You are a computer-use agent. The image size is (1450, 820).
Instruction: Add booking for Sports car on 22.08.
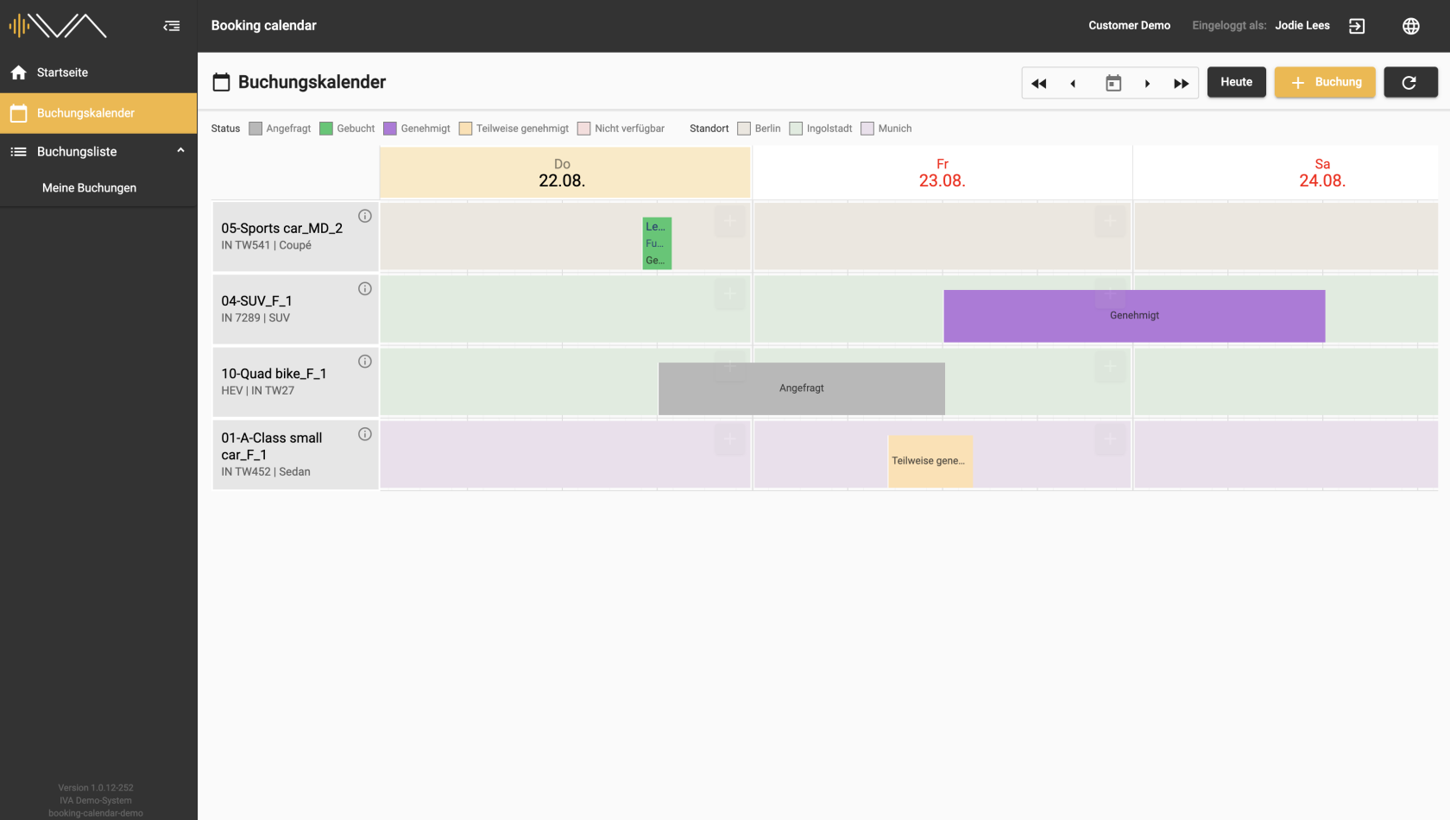(x=730, y=222)
